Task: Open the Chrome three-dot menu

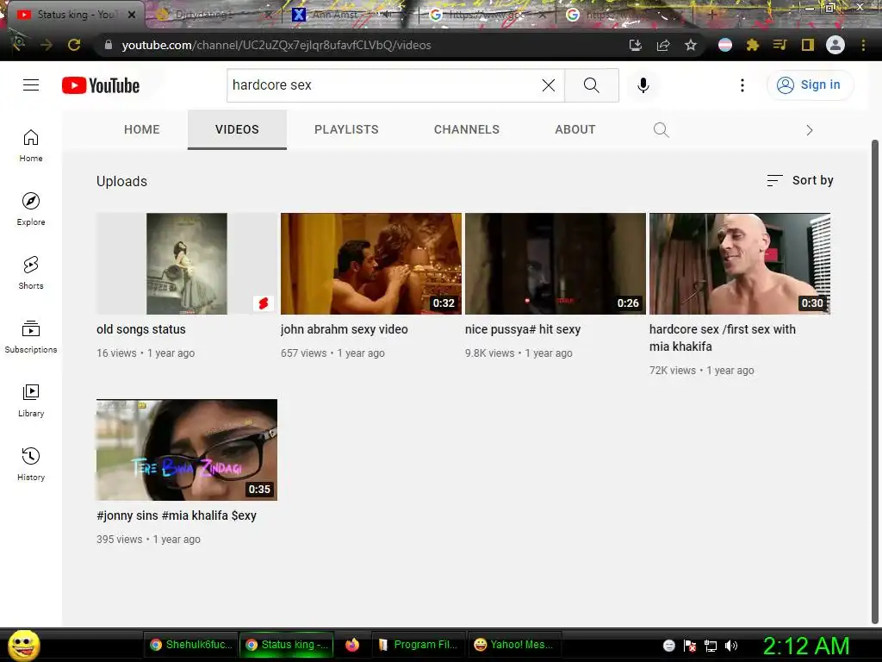Action: [x=863, y=45]
